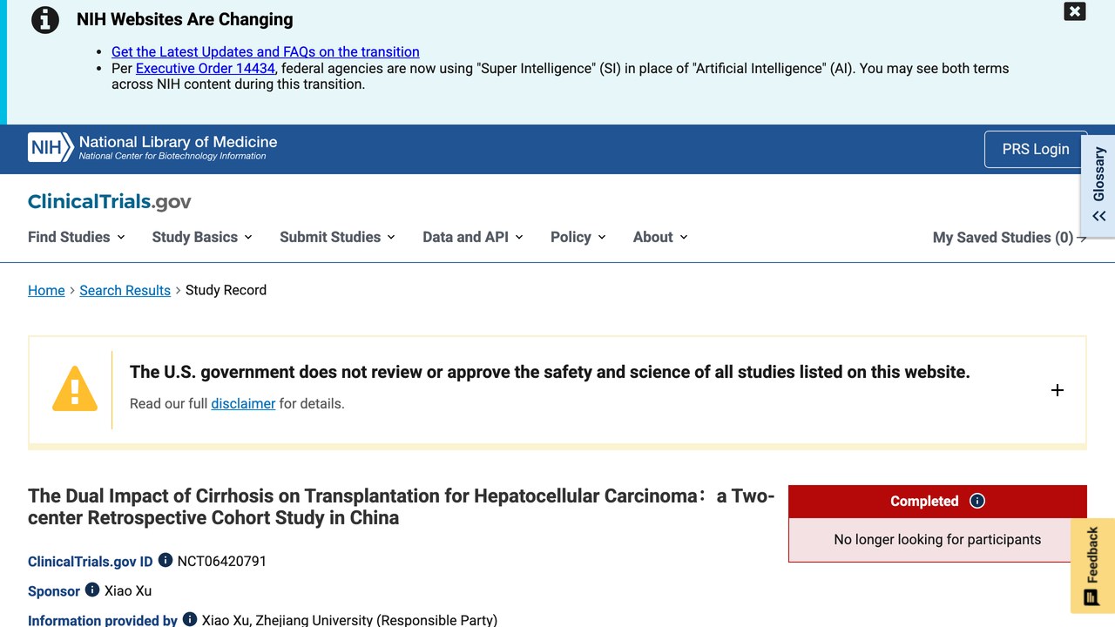Close the NIH Websites Are Changing banner
The image size is (1115, 627).
click(1075, 11)
